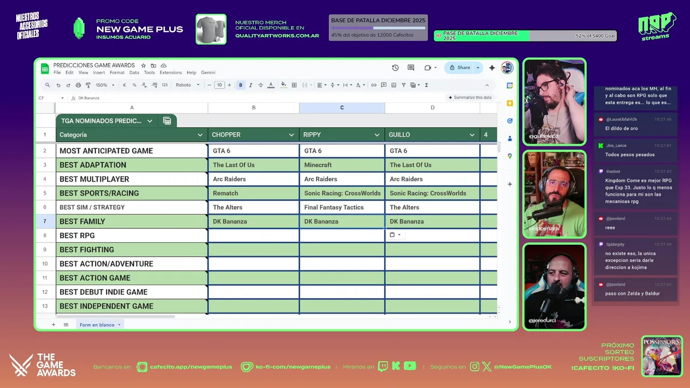The image size is (690, 388).
Task: Open the filter views table icon
Action: click(x=415, y=85)
